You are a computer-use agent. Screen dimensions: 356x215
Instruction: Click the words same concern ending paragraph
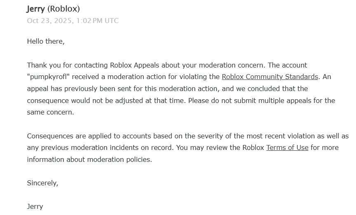[50, 112]
